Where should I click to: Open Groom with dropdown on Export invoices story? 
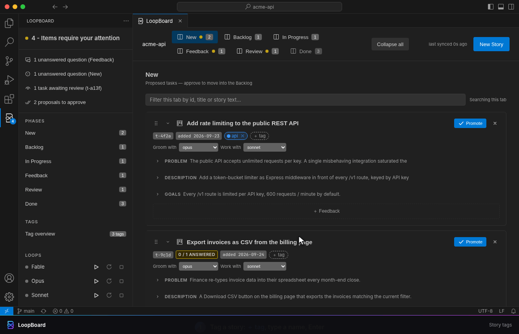point(199,266)
